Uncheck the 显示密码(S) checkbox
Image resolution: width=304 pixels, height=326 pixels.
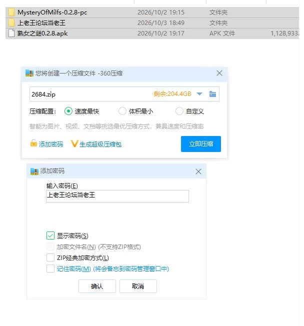point(50,235)
